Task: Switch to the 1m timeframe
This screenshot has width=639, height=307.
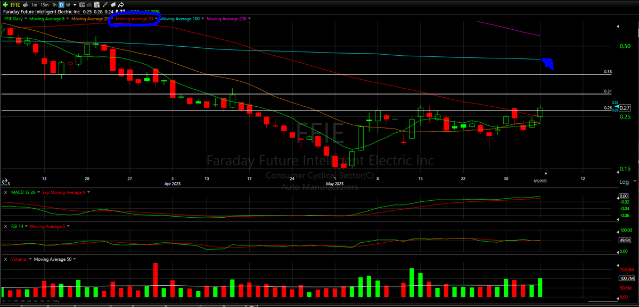Action: 34,5
